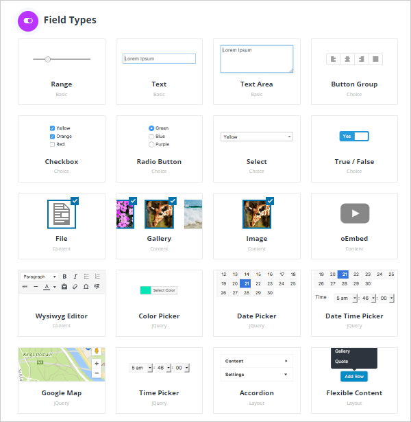
Task: Toggle the Yes true/false switch
Action: [354, 137]
